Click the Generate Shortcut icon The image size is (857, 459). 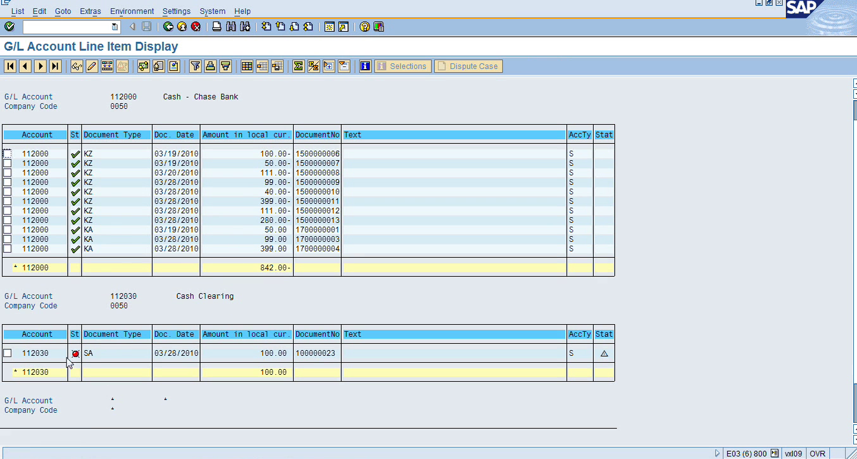(343, 27)
